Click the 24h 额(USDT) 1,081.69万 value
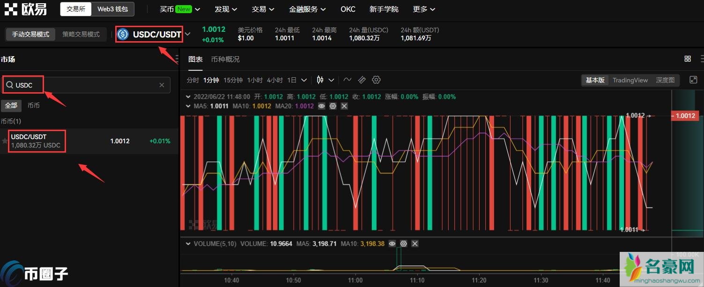The height and width of the screenshot is (287, 704). (416, 38)
